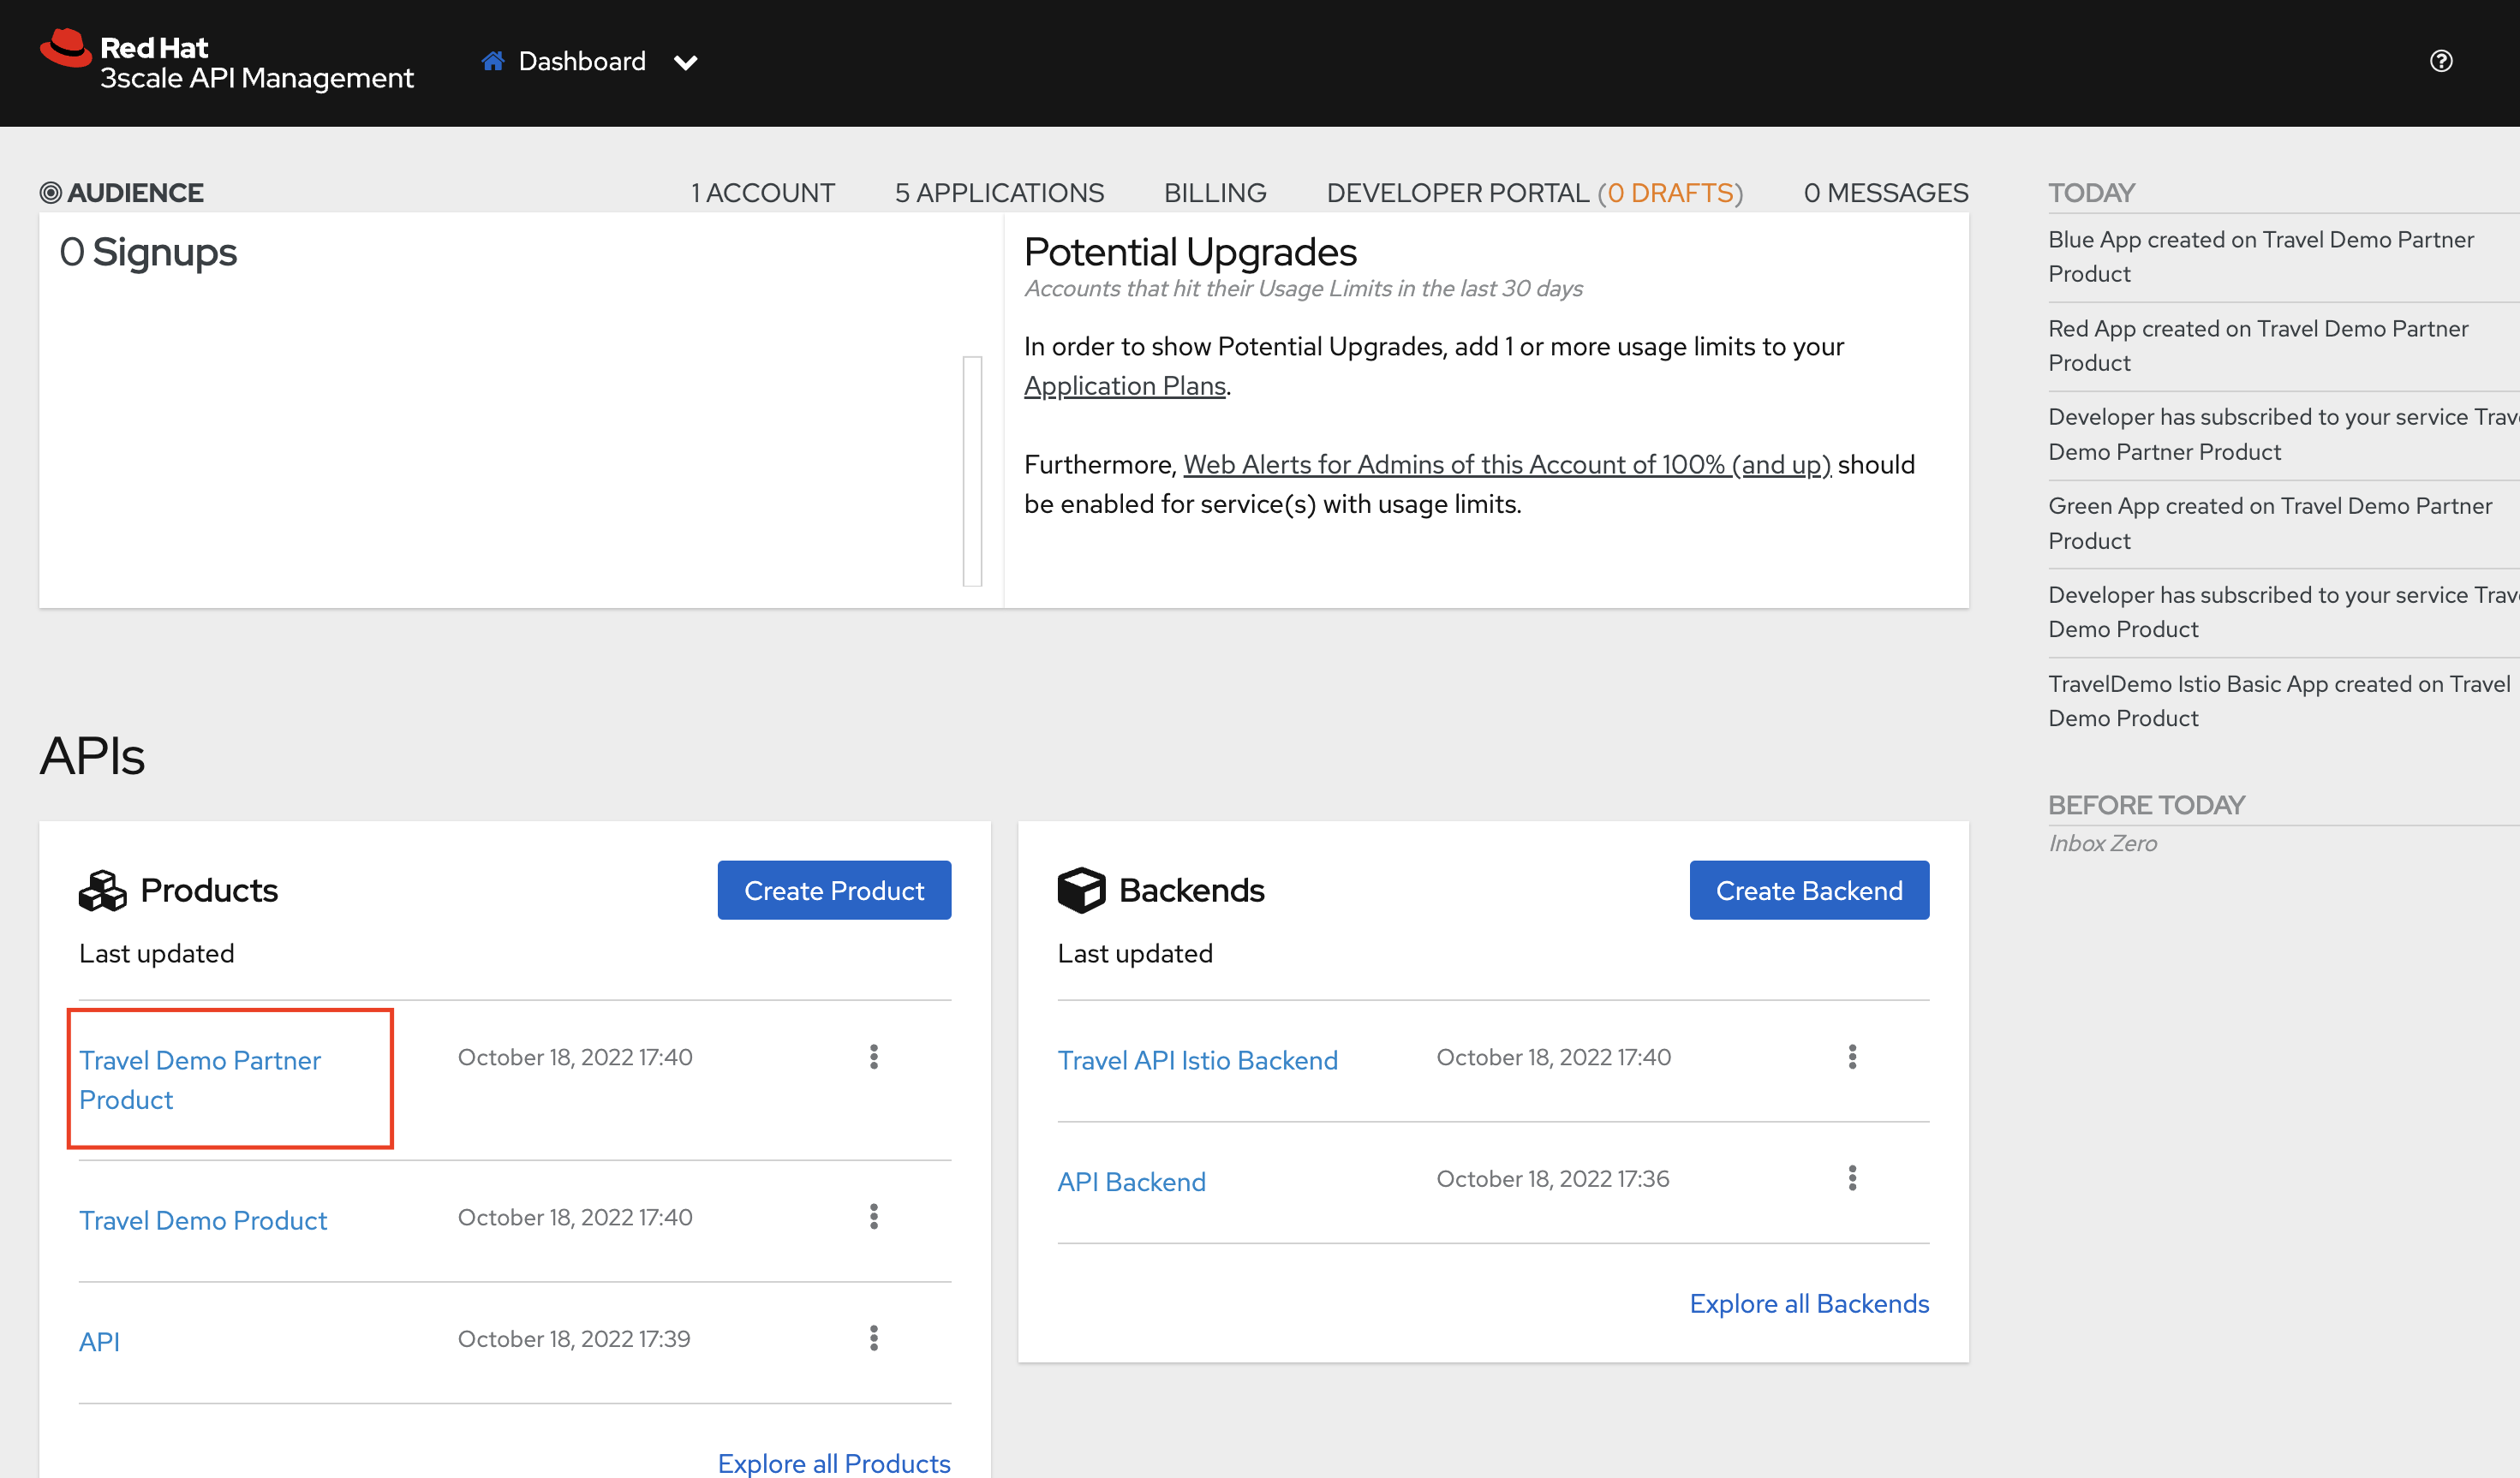Open the Application Plans link

coord(1125,386)
